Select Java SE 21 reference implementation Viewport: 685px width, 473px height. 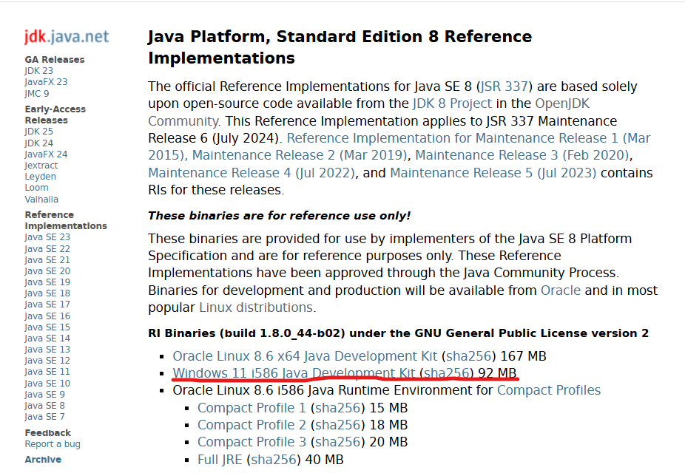(47, 259)
